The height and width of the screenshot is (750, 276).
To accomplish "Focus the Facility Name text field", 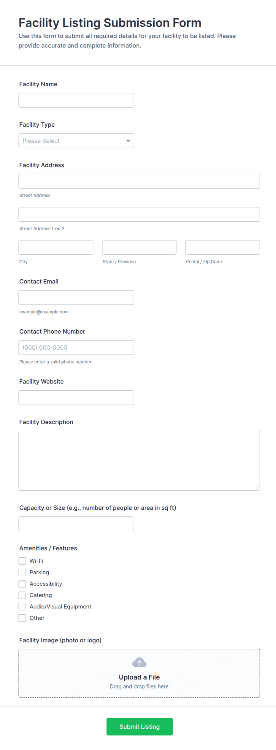I will coord(76,100).
